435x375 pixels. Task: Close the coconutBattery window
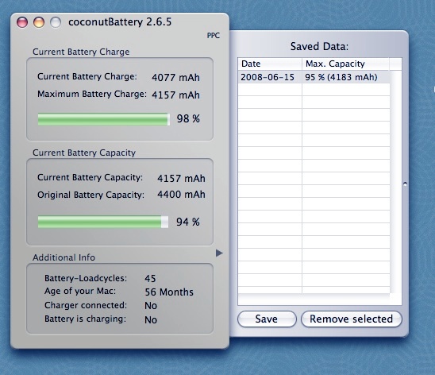[22, 22]
